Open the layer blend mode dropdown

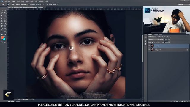pyautogui.click(x=153, y=40)
